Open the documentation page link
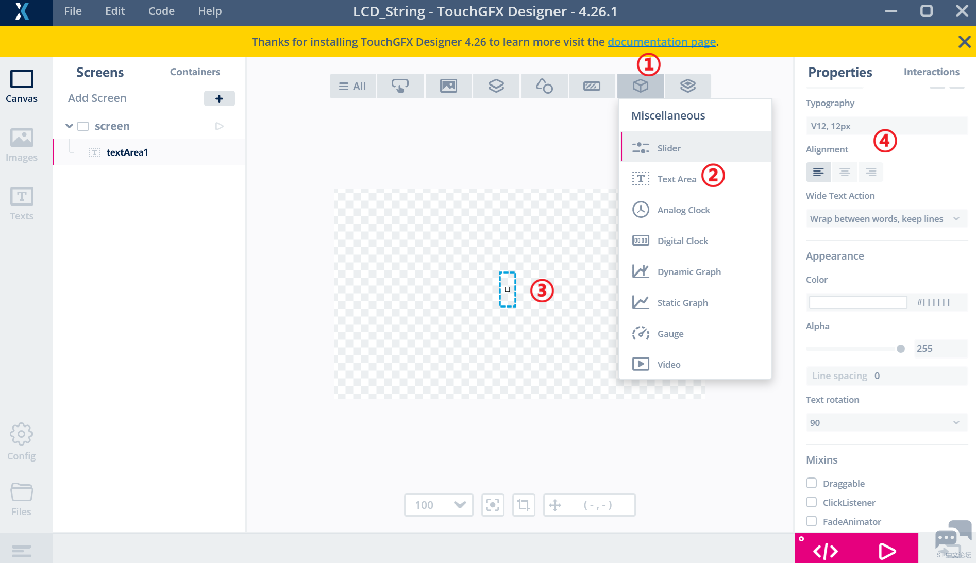 [x=662, y=42]
